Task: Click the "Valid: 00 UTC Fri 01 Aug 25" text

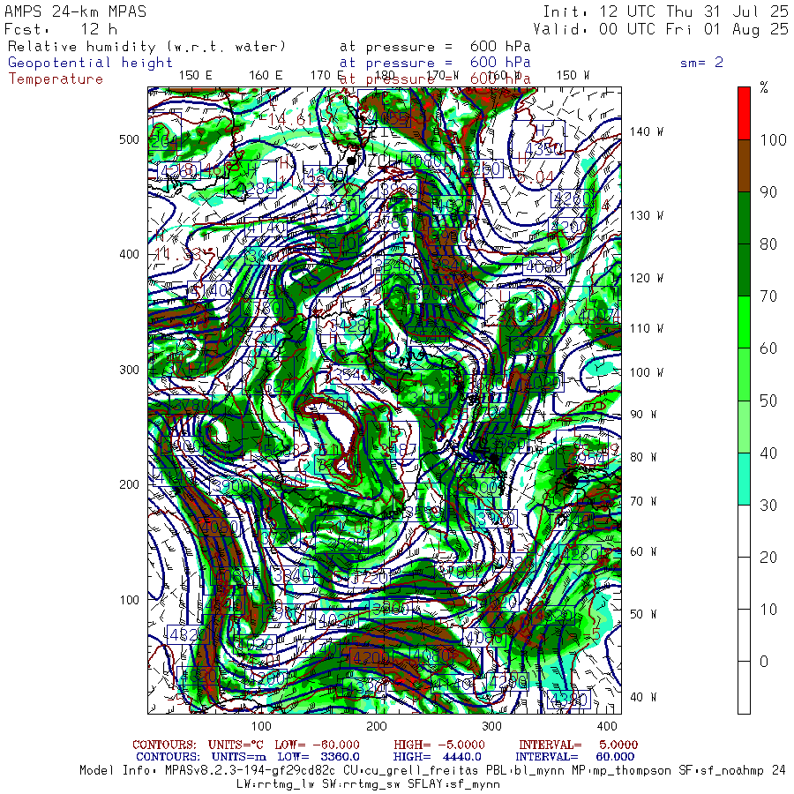Action: coord(661,29)
